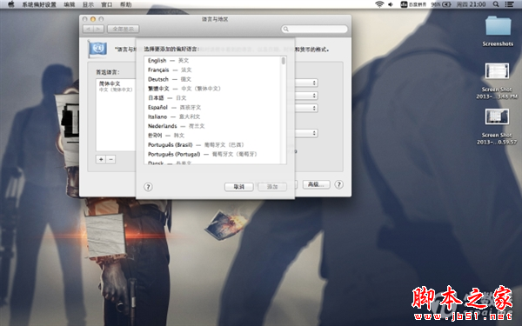
Task: Select Italiano in the language list
Action: point(213,116)
